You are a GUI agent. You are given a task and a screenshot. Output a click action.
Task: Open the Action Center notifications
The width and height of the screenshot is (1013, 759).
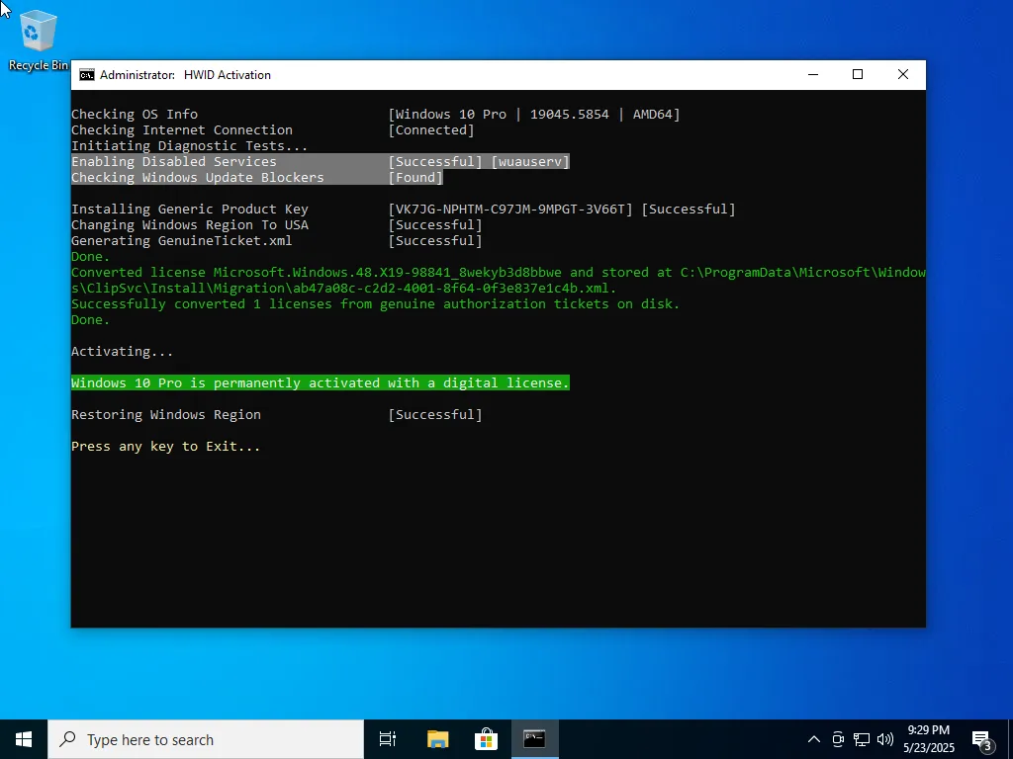click(x=982, y=739)
